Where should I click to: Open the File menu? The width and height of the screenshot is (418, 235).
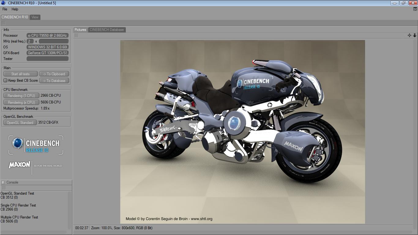pos(5,9)
